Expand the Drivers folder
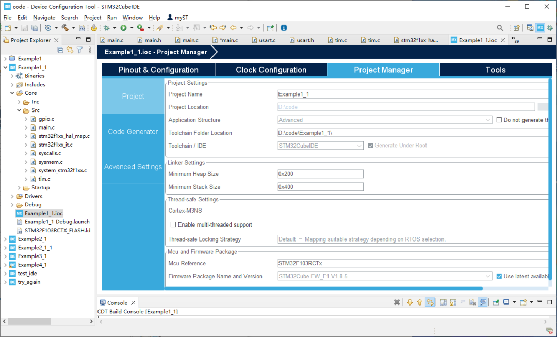The image size is (557, 337). [12, 196]
